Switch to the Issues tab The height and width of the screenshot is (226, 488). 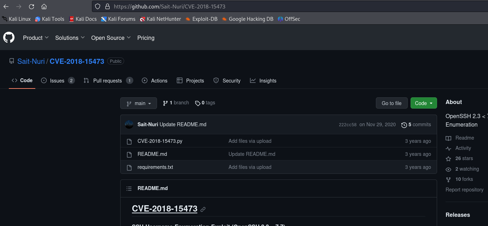(x=58, y=81)
